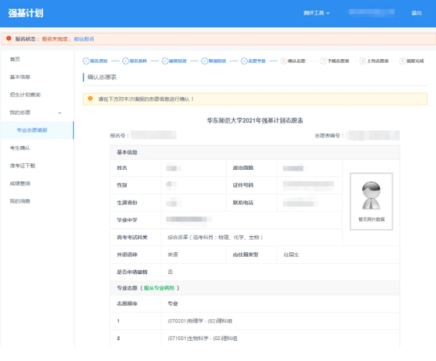This screenshot has width=436, height=361.
Task: Click the 毕业中学 row label
Action: pos(127,220)
